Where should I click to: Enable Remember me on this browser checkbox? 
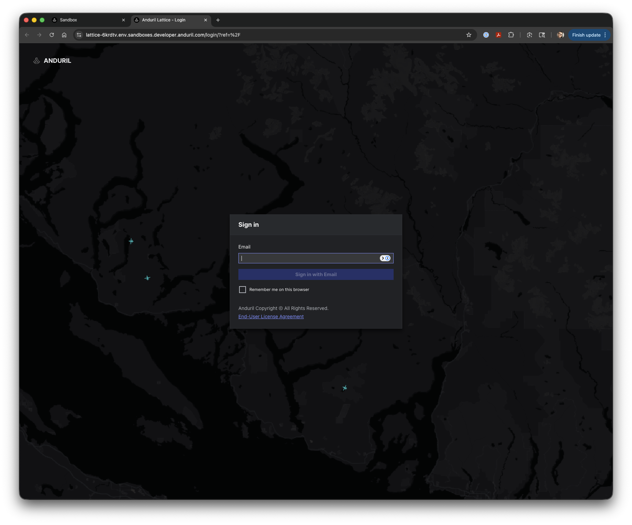[243, 290]
